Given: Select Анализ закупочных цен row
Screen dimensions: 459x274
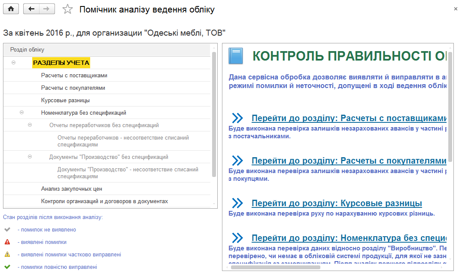Looking at the screenshot, I should (x=107, y=189).
